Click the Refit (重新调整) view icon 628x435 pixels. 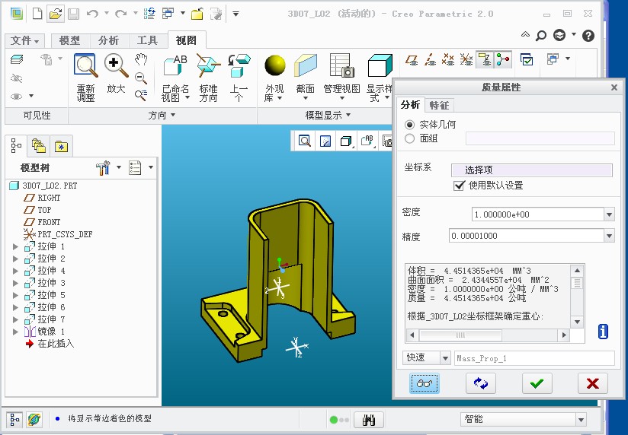85,67
